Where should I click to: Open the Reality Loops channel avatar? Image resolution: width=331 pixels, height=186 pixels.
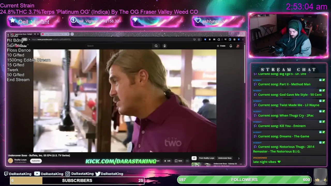[x=10, y=161]
